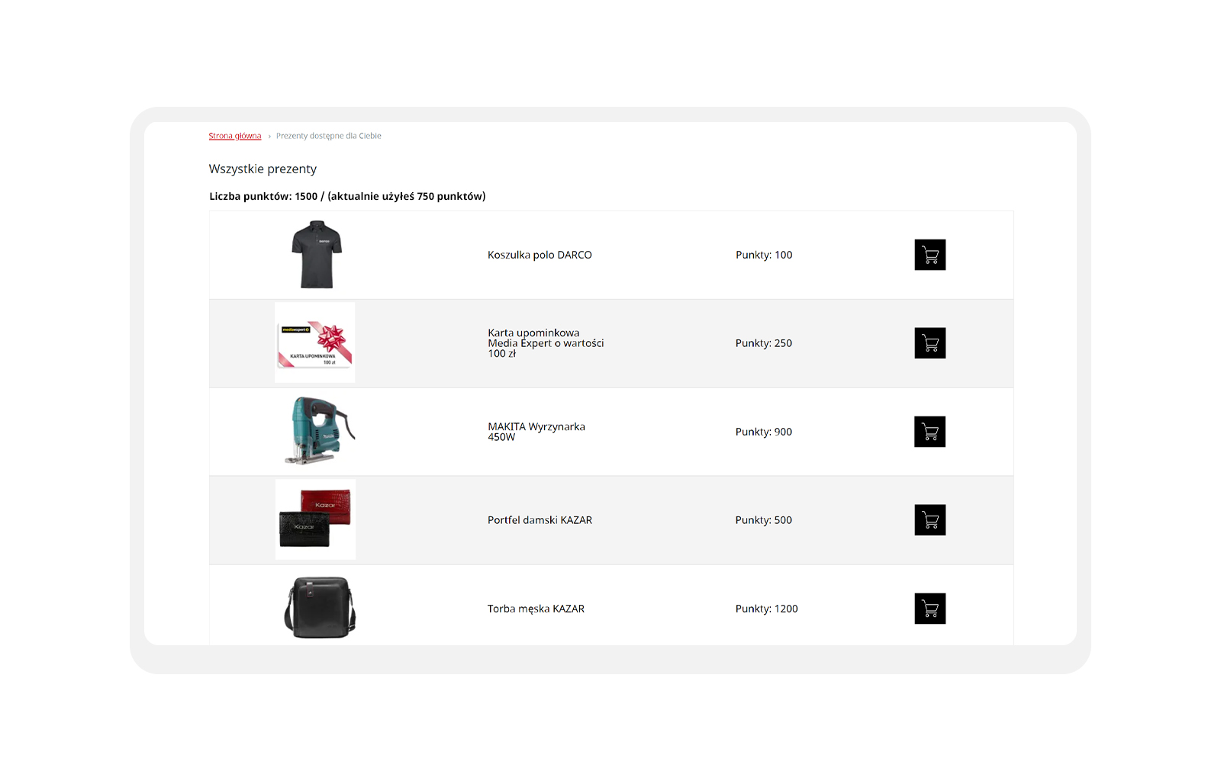Select the Torba męska KAZAR name

pos(536,609)
